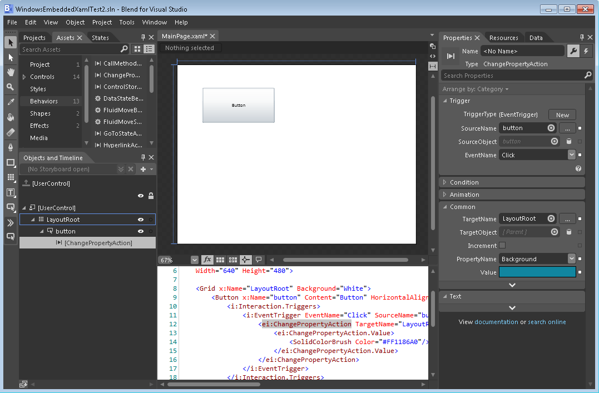
Task: Open Arrange by: Category dropdown
Action: 475,89
